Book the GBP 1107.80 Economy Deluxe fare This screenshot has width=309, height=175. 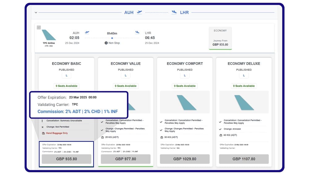coord(244,159)
